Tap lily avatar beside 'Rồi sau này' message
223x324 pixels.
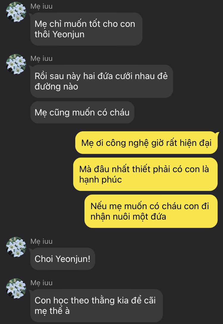(x=16, y=64)
